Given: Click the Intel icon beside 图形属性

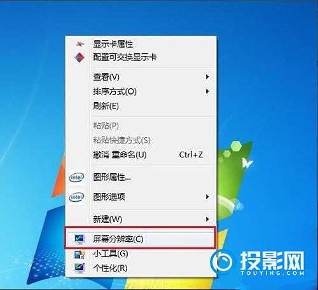Looking at the screenshot, I should [x=77, y=177].
